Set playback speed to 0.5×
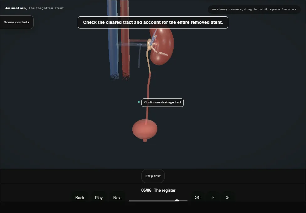Image resolution: width=306 pixels, height=213 pixels. pos(198,197)
